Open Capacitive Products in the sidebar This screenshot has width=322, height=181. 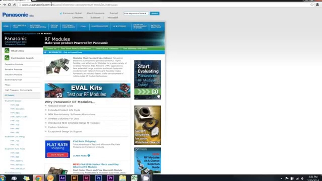[x=14, y=64]
